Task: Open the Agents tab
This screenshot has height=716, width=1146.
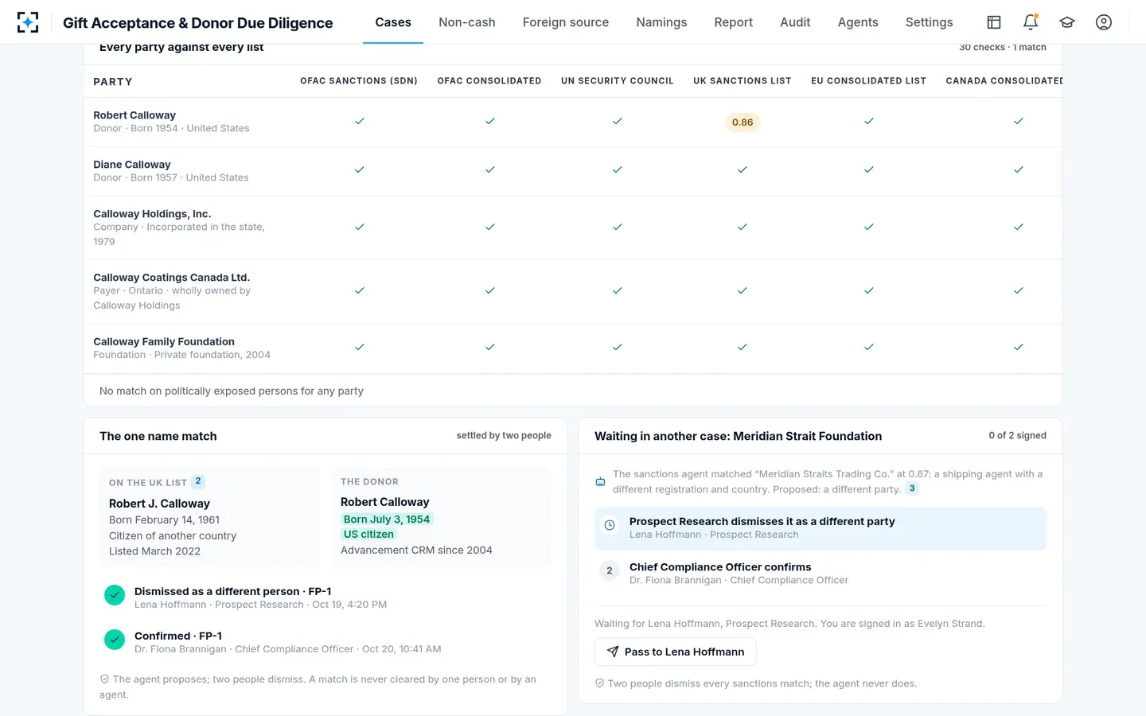Action: pos(858,22)
